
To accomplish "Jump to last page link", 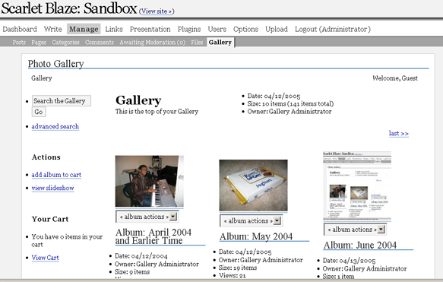I will pyautogui.click(x=399, y=133).
